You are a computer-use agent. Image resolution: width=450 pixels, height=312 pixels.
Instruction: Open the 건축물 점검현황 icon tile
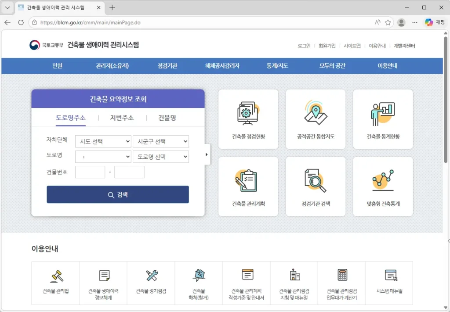pyautogui.click(x=248, y=114)
